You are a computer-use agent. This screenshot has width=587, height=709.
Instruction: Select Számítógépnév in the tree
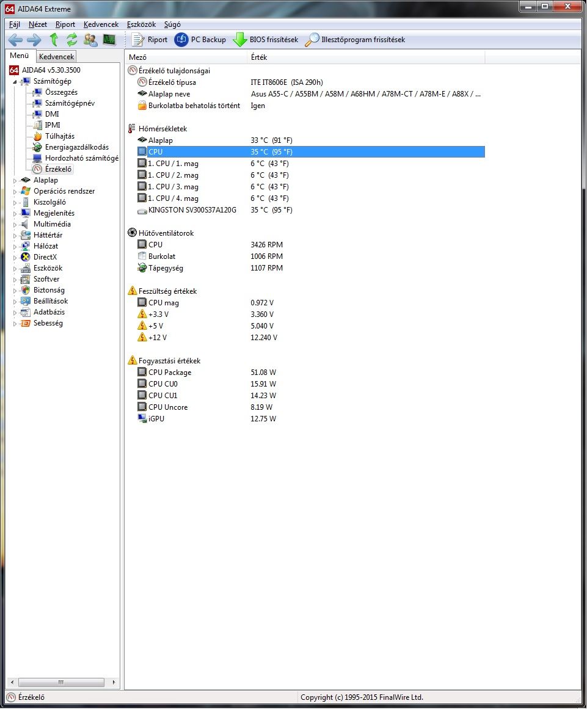(x=70, y=103)
